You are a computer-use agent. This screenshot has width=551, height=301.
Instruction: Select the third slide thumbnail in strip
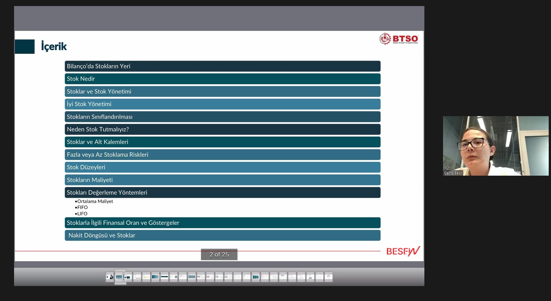click(128, 277)
